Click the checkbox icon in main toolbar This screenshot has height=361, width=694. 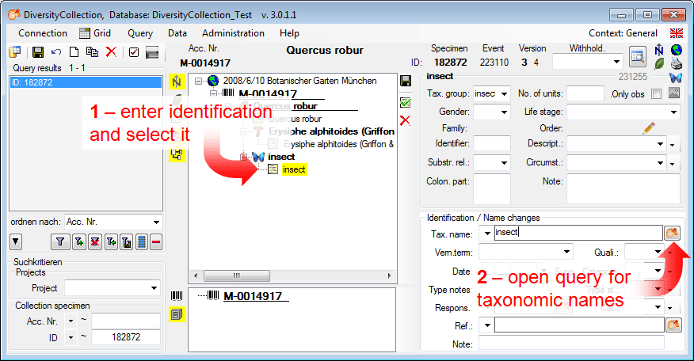[133, 52]
